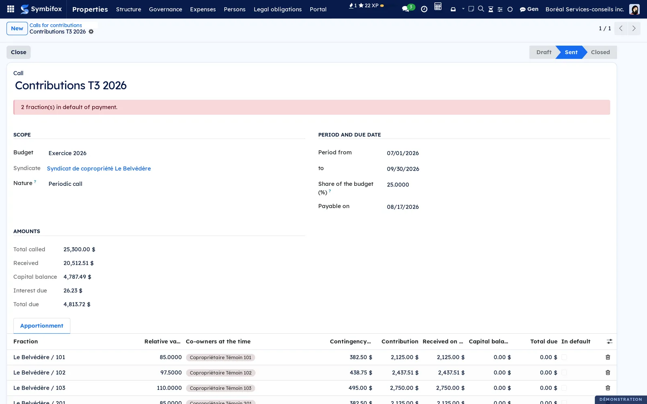Viewport: 647px width, 404px height.
Task: Open the apps grid menu
Action: pos(11,9)
